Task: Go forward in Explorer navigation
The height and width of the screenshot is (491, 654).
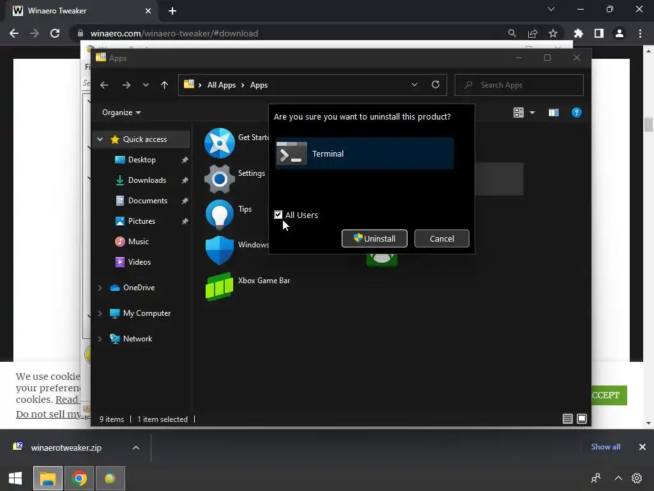Action: click(126, 85)
